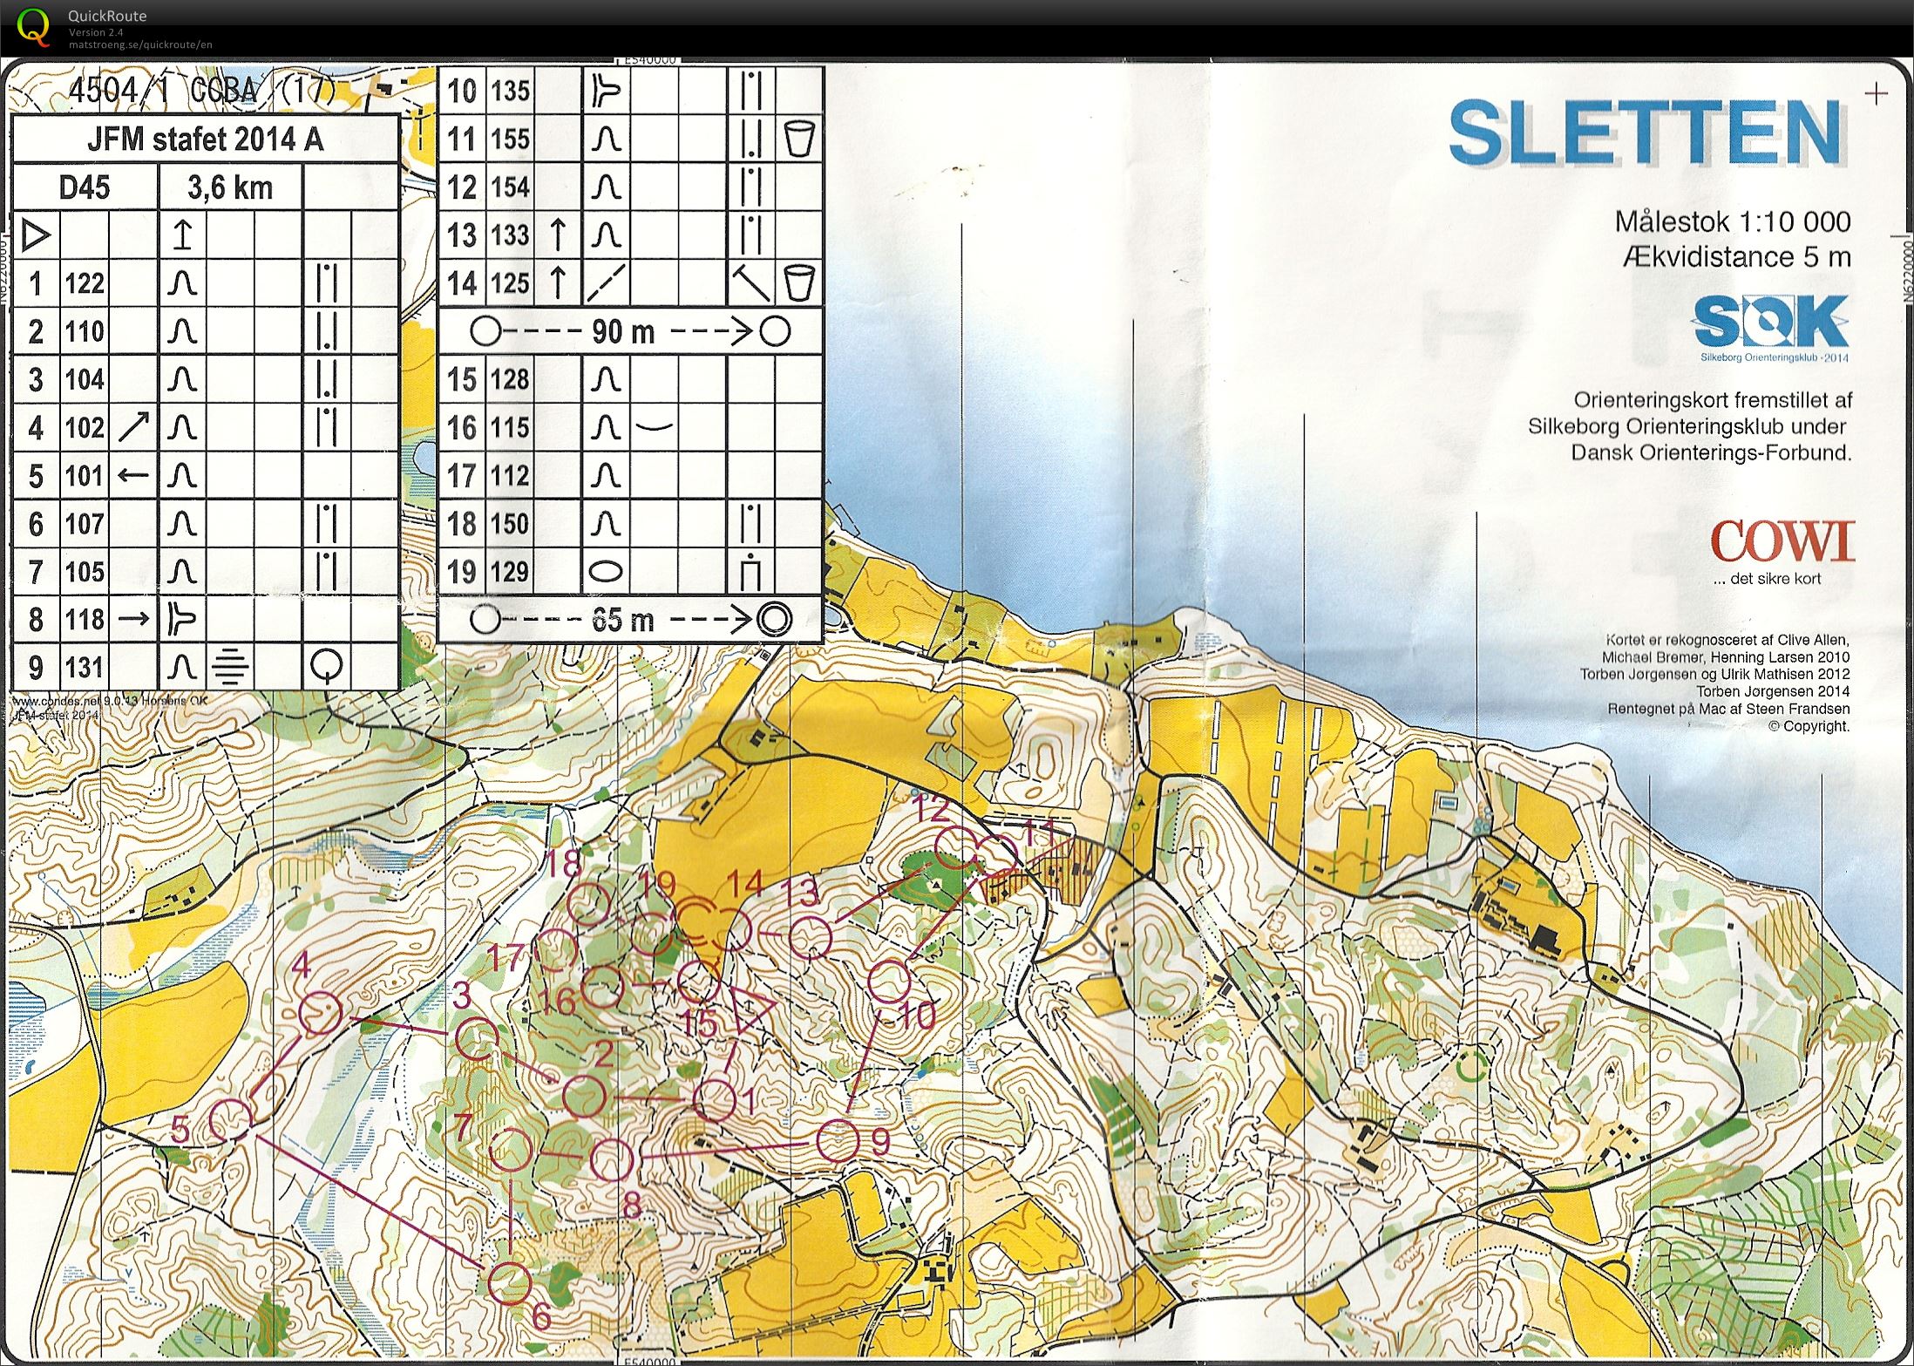Click the '65 m' finish distance text
Image resolution: width=1914 pixels, height=1366 pixels.
(623, 620)
